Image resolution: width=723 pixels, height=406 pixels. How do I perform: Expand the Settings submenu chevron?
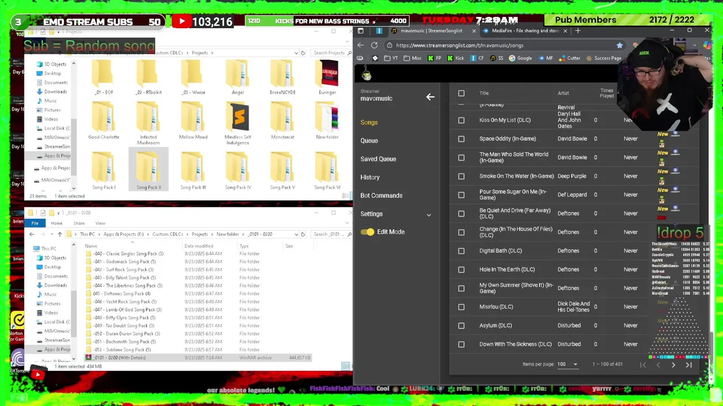point(429,214)
